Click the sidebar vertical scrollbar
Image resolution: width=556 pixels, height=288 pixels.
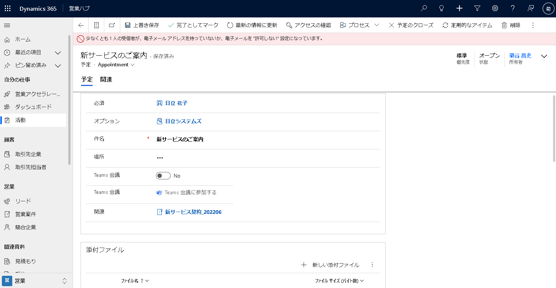69,100
